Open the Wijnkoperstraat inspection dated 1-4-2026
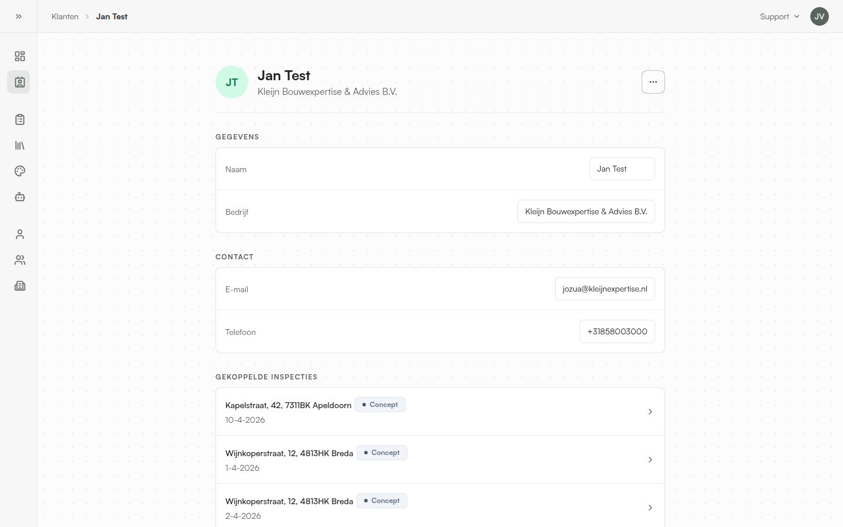Image resolution: width=843 pixels, height=527 pixels. 440,460
